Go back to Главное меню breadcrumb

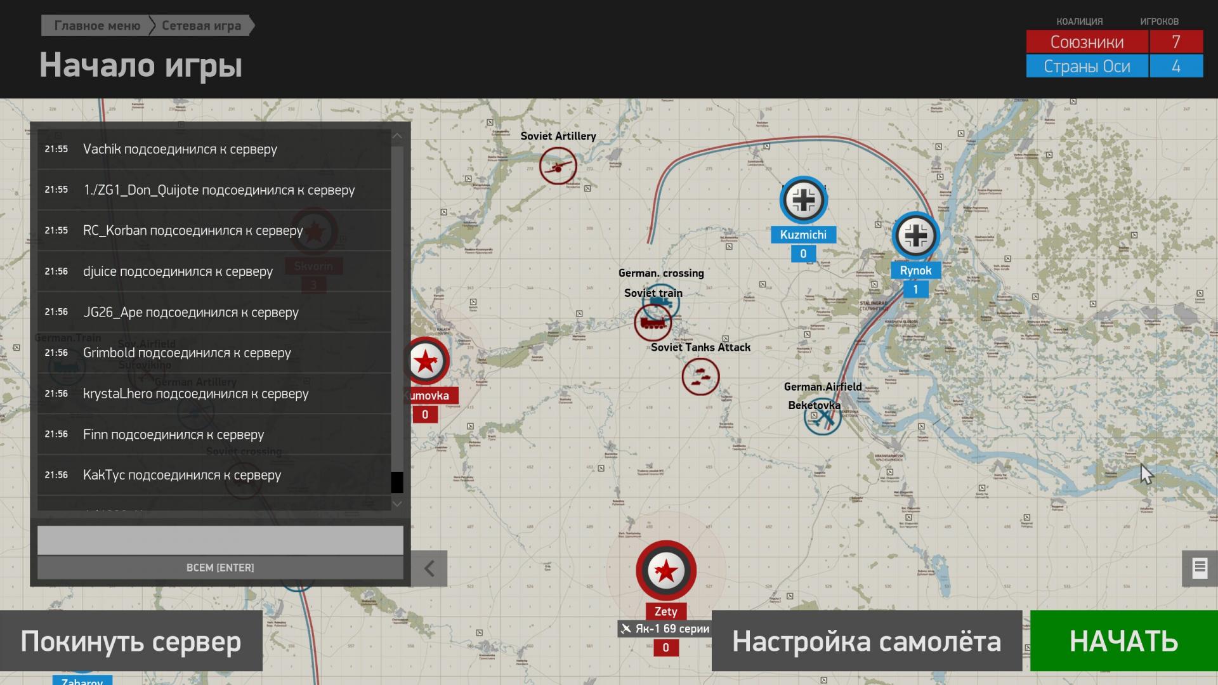pos(97,25)
